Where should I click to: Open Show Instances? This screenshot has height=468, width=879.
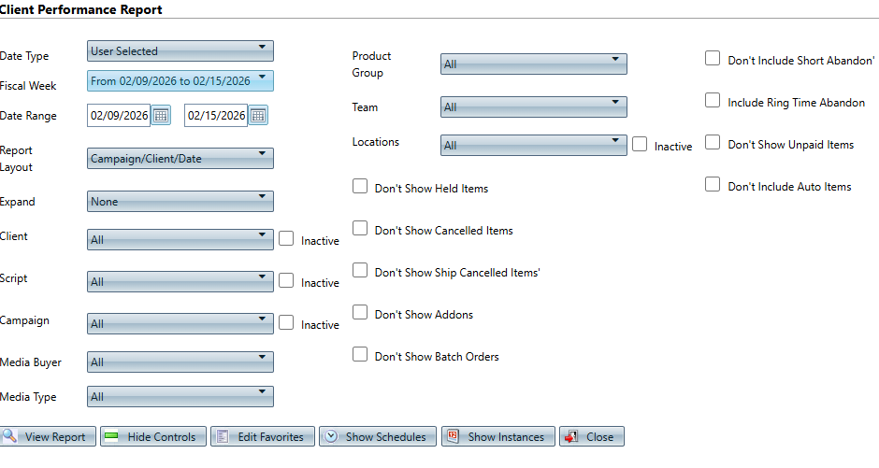point(497,436)
